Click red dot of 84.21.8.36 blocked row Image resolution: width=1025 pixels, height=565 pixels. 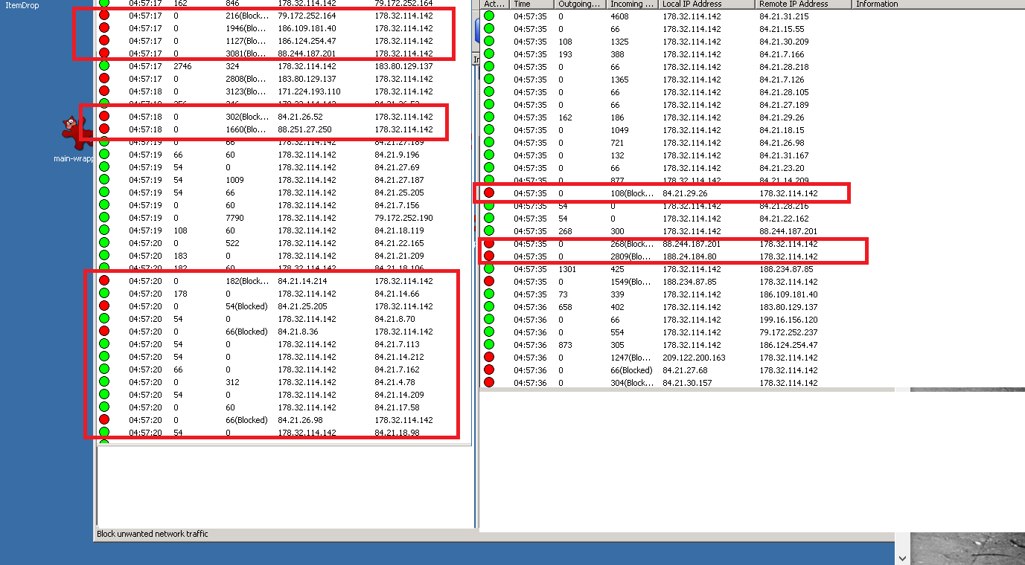click(x=104, y=331)
